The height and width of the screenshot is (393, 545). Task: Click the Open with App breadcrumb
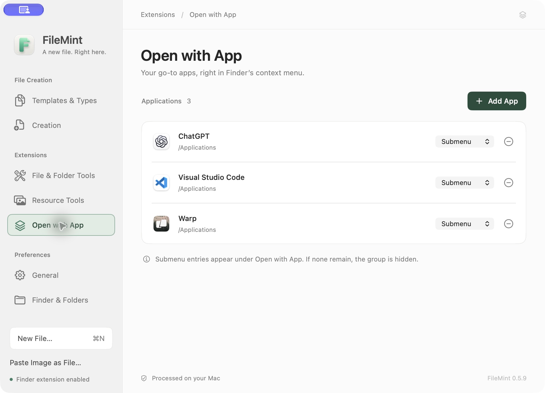point(213,15)
